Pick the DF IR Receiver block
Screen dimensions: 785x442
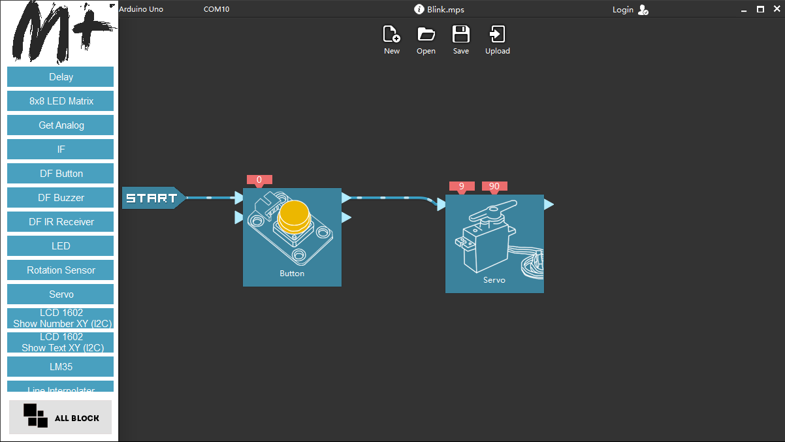[61, 222]
